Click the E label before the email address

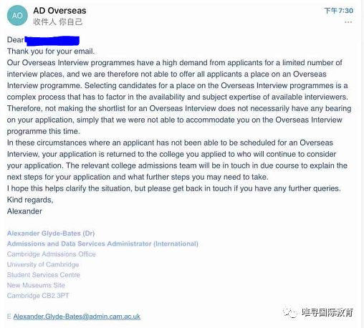coord(9,317)
